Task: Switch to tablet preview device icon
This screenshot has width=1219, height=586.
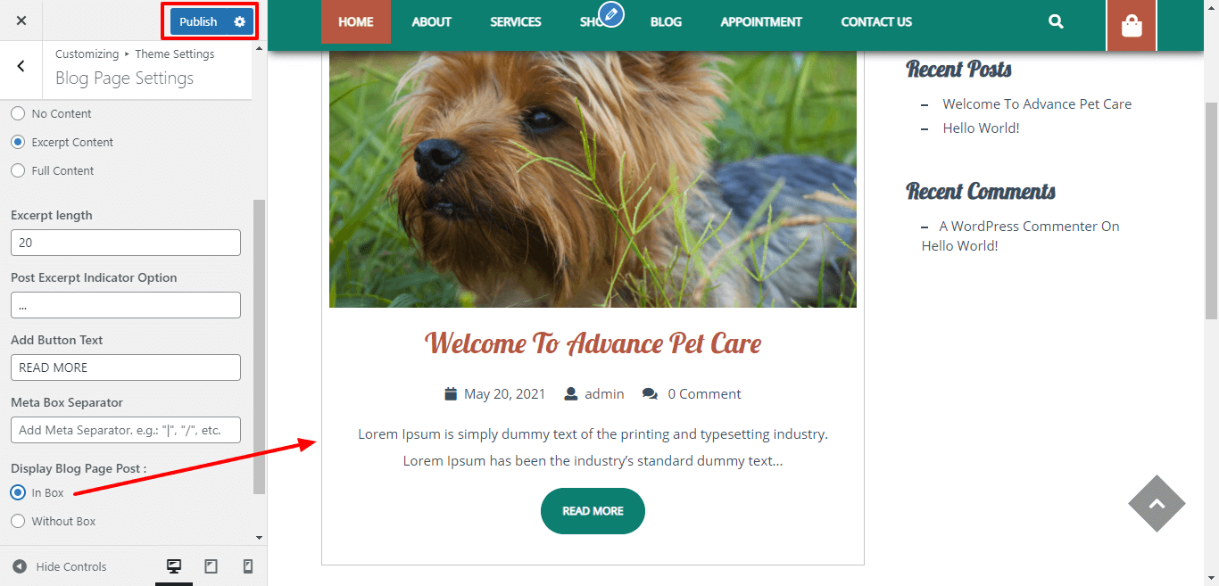Action: tap(211, 566)
